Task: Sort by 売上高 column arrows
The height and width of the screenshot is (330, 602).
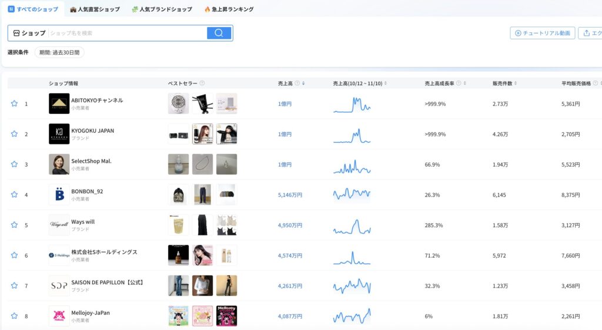Action: pyautogui.click(x=303, y=83)
